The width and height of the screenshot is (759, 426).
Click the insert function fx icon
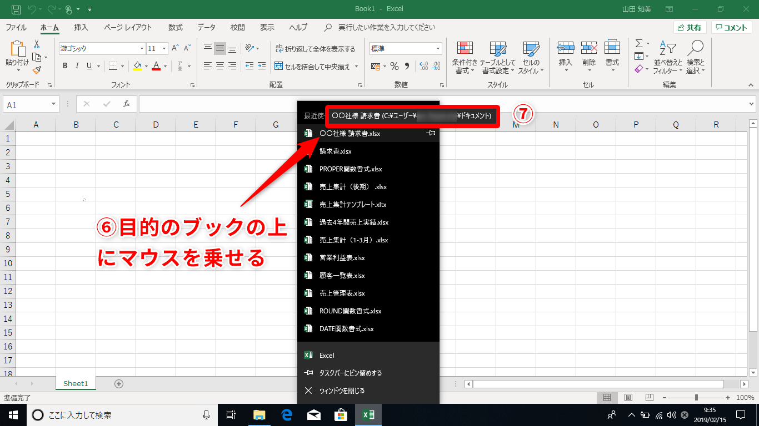click(x=127, y=104)
